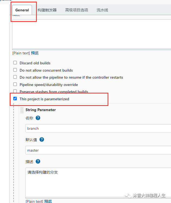Enable do not resume pipeline on restart

coord(15,77)
